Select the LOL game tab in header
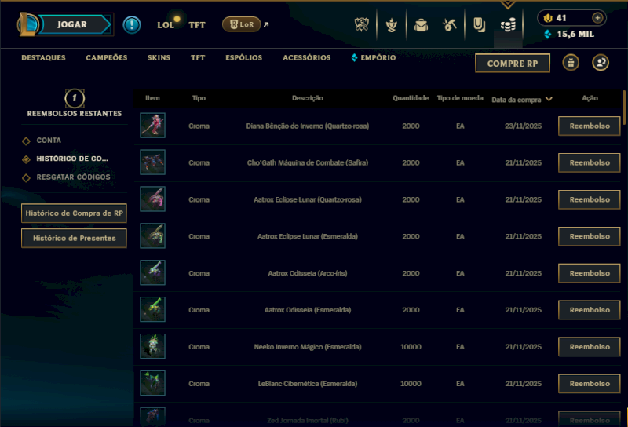This screenshot has height=427, width=628. point(166,25)
